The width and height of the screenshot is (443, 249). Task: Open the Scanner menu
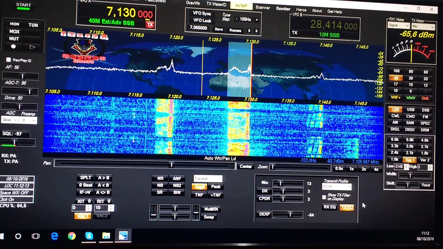[x=263, y=7]
